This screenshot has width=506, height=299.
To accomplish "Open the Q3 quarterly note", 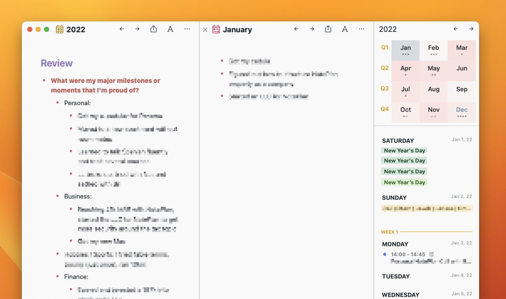I will coord(385,88).
